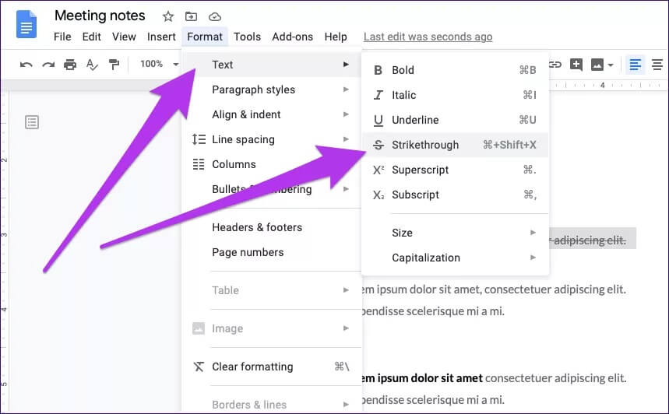Star the Meeting notes document
The height and width of the screenshot is (414, 669).
(168, 16)
